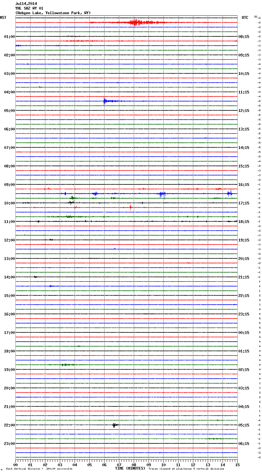Click the 22:15 UTC time label
Viewport: 262px width, 473px height.
point(244,296)
